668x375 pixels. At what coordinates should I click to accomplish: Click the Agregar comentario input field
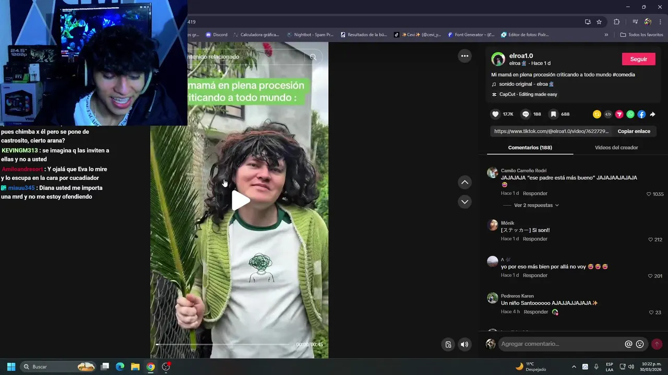point(561,344)
